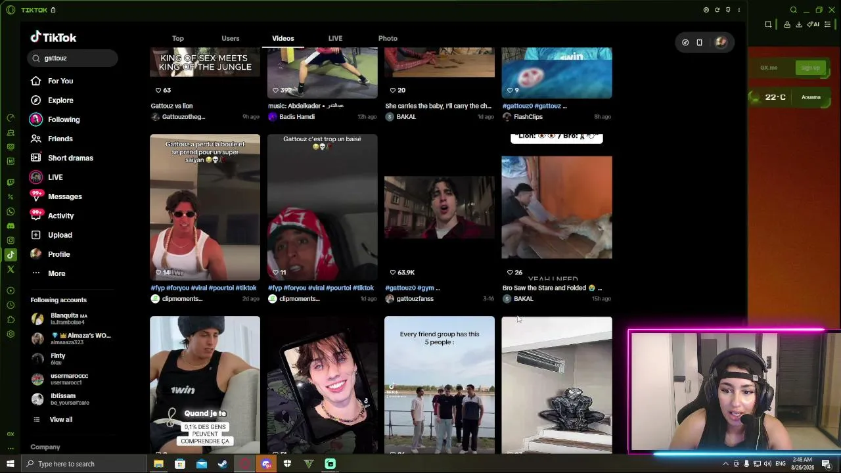Screen dimensions: 841x473
Task: Open the LIVE item in TikTok's left navigation
Action: click(46, 177)
